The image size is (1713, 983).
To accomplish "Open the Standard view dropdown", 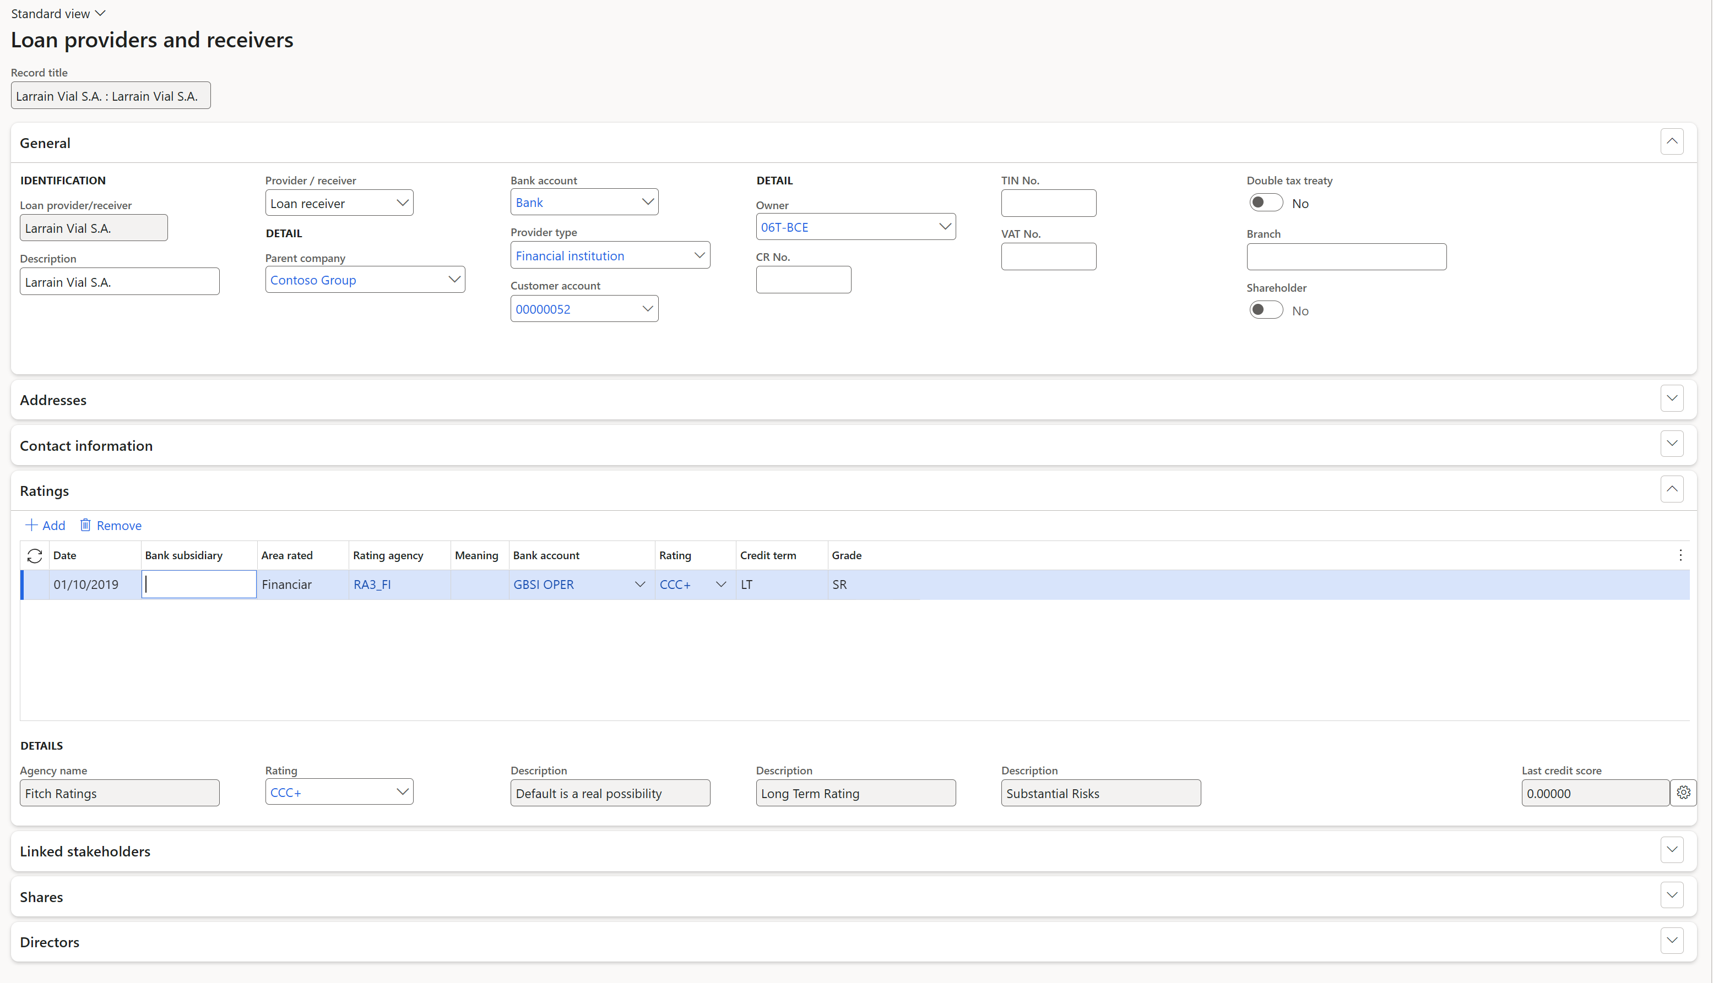I will click(58, 14).
